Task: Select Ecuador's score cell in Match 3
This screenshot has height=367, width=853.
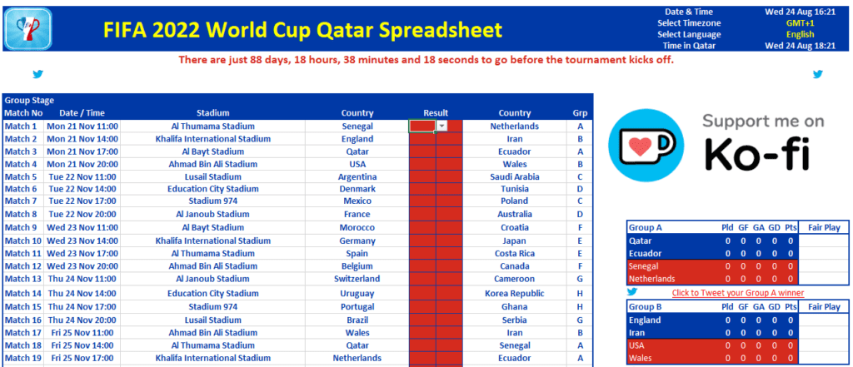Action: pyautogui.click(x=449, y=151)
